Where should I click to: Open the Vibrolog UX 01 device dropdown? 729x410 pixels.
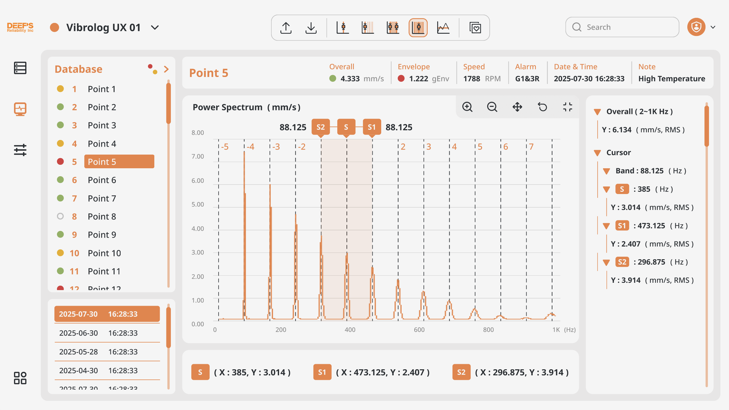pyautogui.click(x=155, y=28)
